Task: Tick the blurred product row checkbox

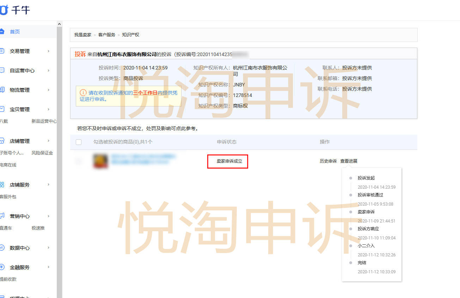Action: point(79,161)
